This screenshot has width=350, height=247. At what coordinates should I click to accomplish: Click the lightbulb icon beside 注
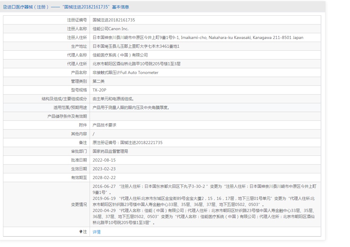click(81, 232)
